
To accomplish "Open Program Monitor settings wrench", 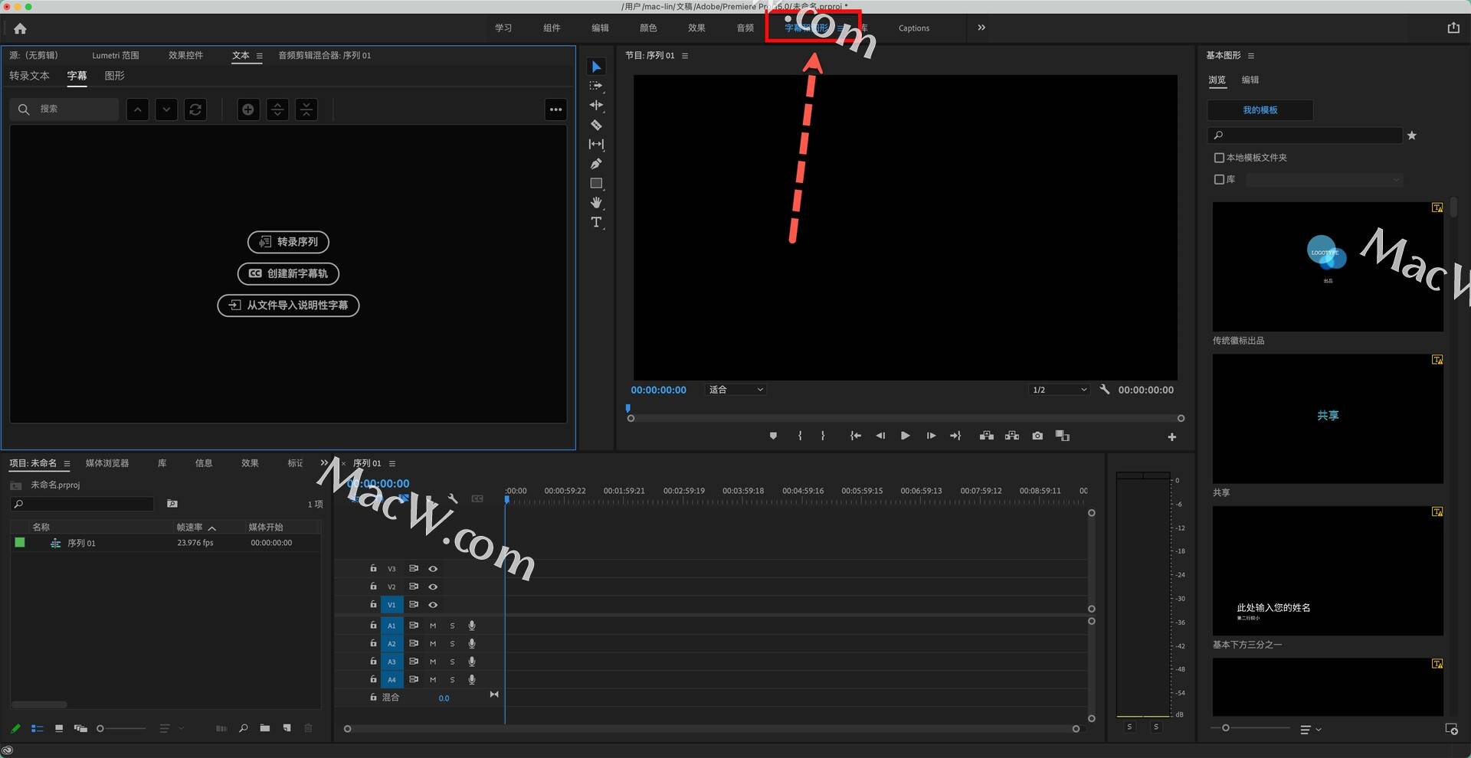I will (x=1104, y=389).
